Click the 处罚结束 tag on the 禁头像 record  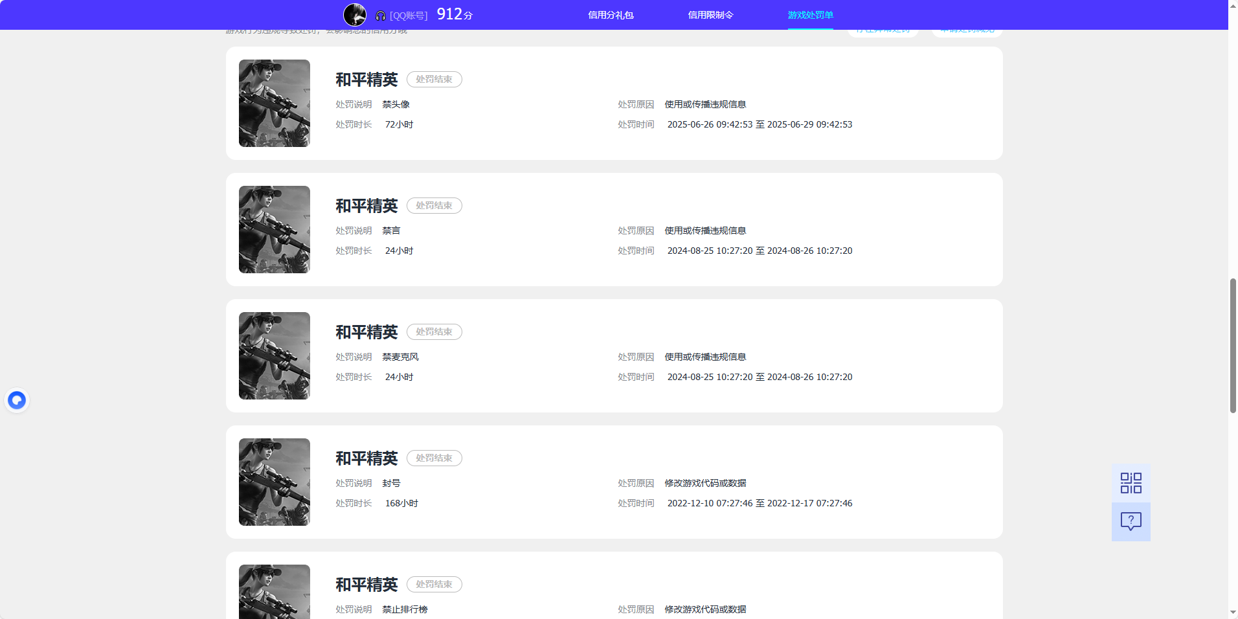tap(434, 79)
